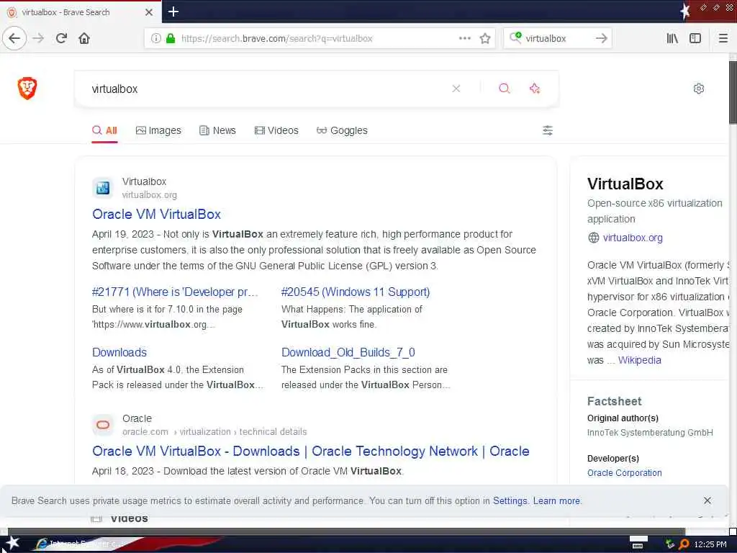Switch to the Videos tab

pyautogui.click(x=276, y=130)
